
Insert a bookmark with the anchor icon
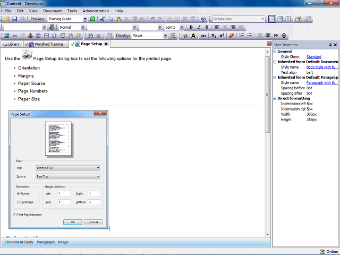[30, 36]
